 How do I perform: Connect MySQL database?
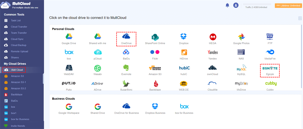241,70
